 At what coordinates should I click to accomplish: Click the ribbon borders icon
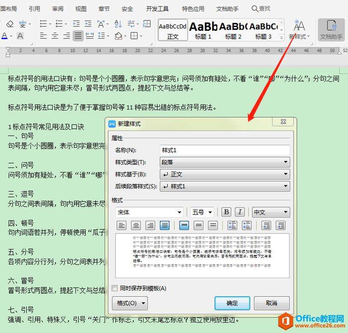coord(134,36)
